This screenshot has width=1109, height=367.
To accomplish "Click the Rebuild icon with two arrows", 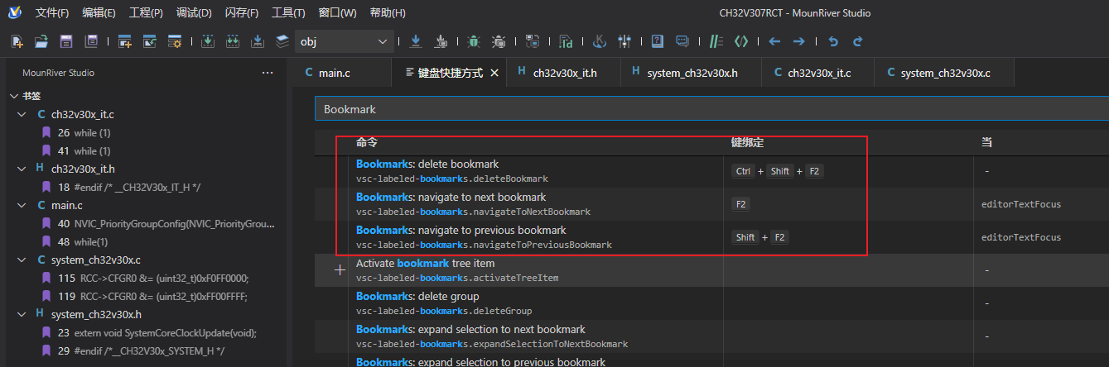I will click(233, 41).
